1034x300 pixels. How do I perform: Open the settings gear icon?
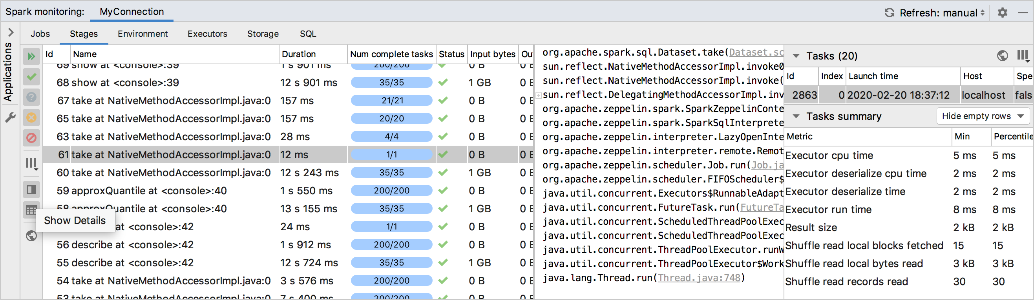(x=1002, y=13)
